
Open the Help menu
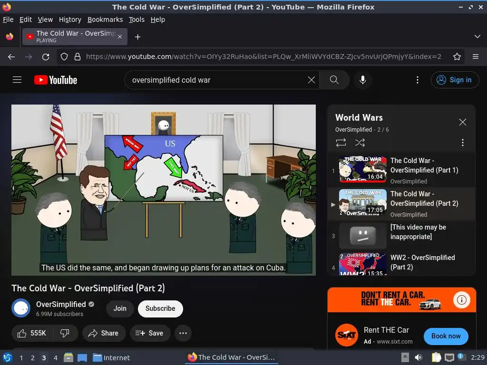pyautogui.click(x=158, y=19)
